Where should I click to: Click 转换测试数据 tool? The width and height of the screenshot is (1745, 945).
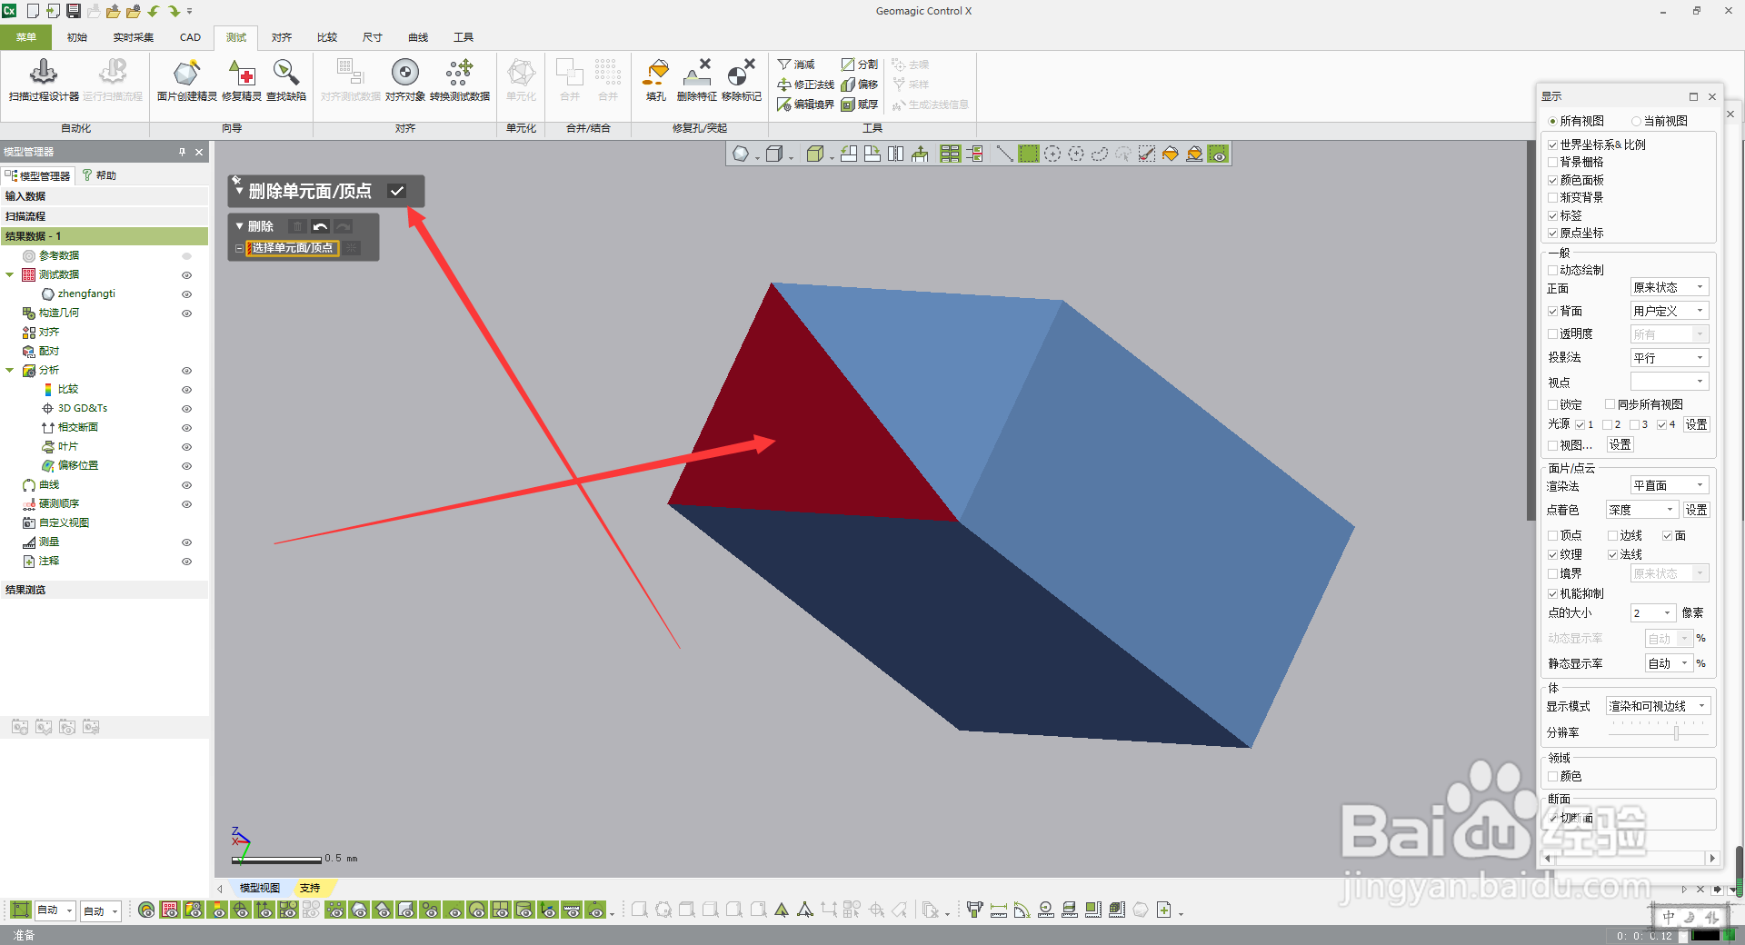459,80
